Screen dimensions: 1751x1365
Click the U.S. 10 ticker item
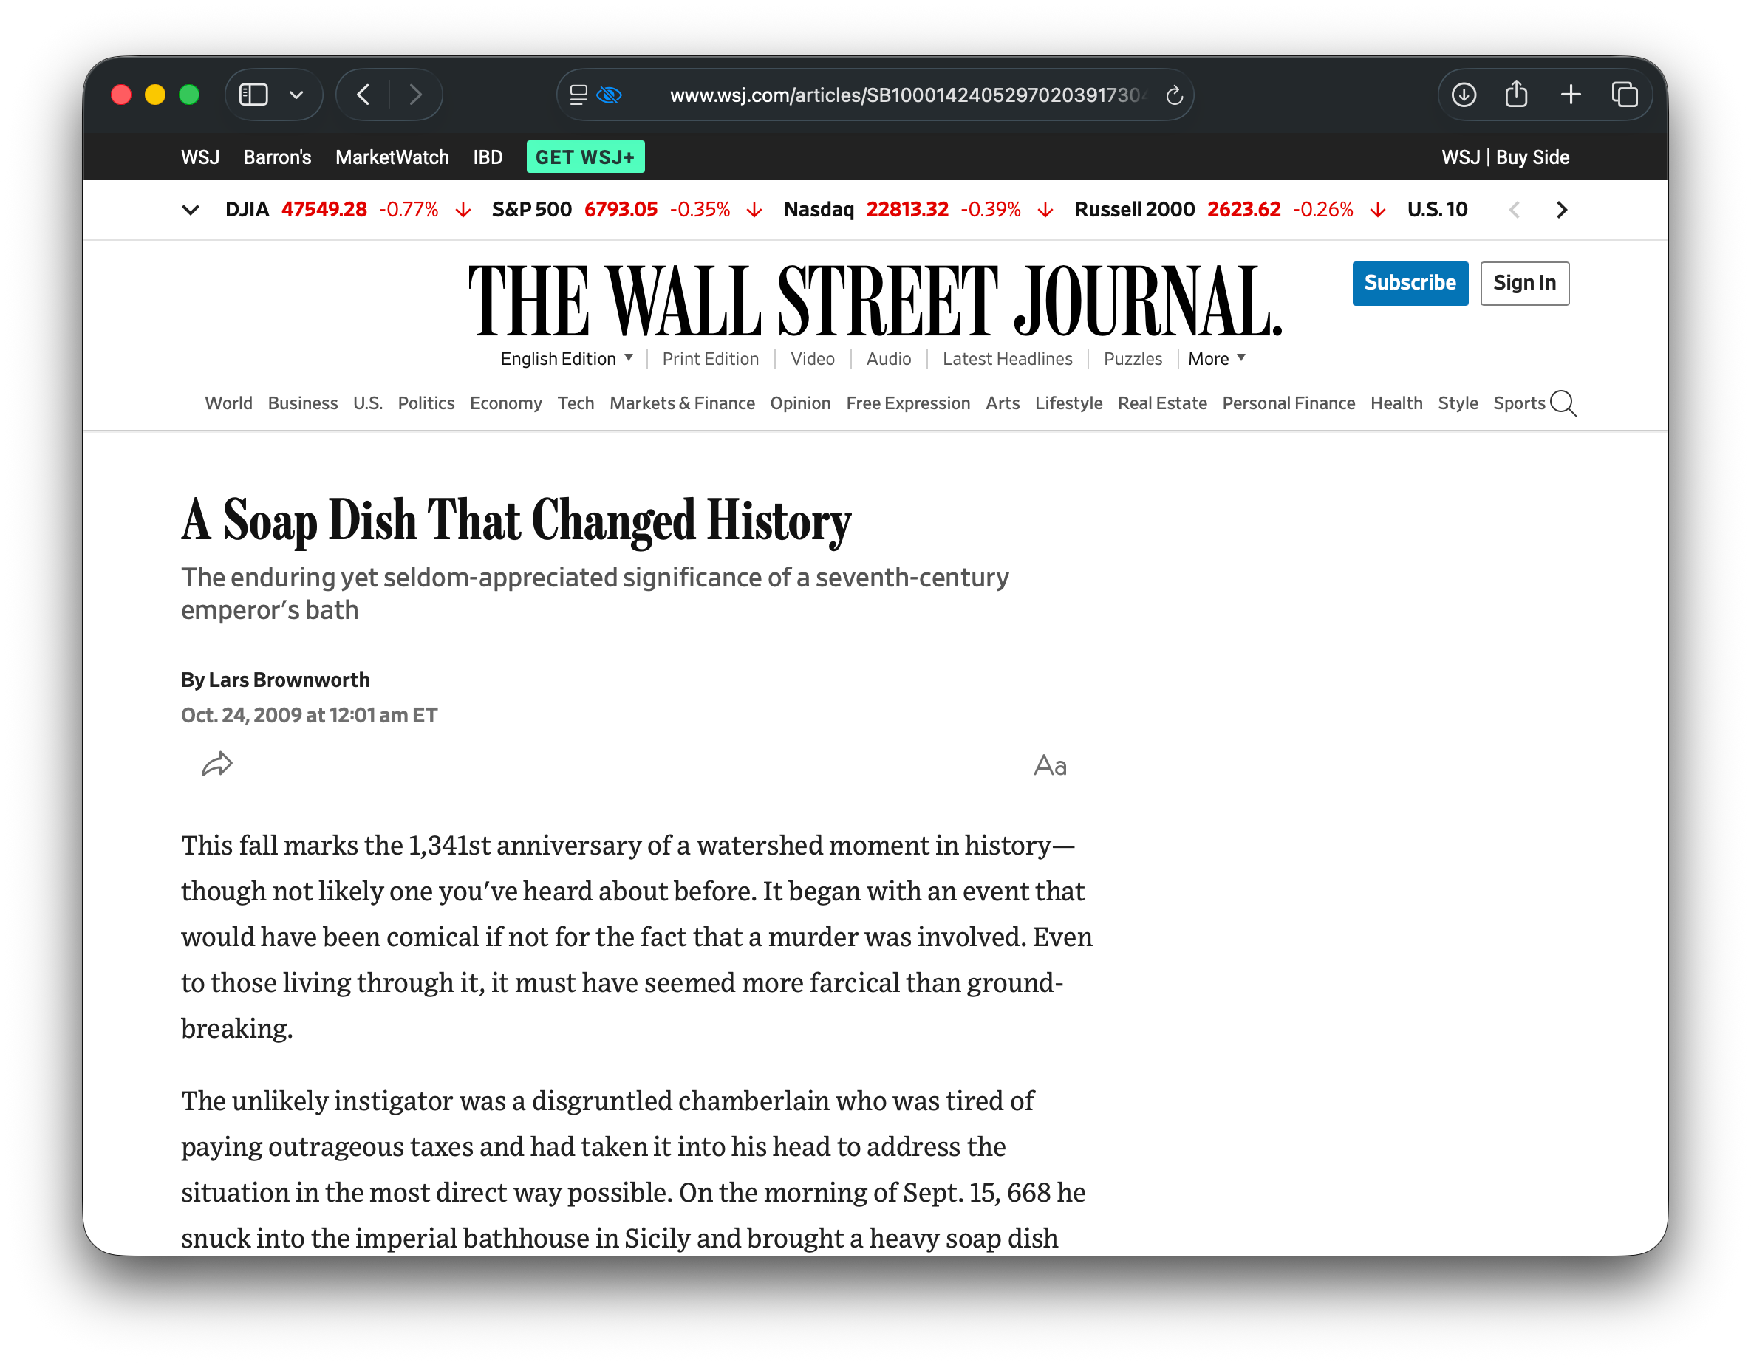tap(1438, 210)
